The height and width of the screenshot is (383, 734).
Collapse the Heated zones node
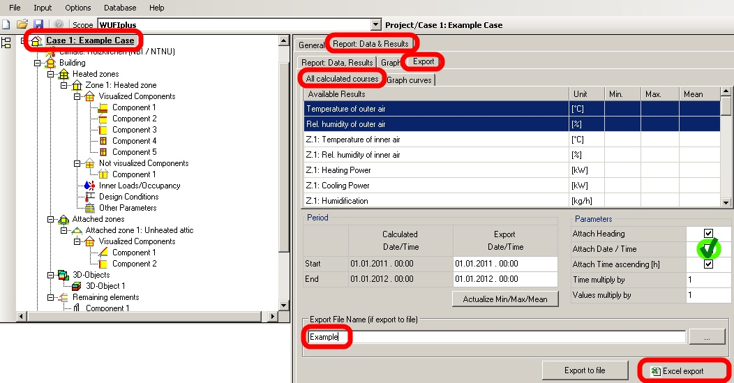(x=50, y=74)
